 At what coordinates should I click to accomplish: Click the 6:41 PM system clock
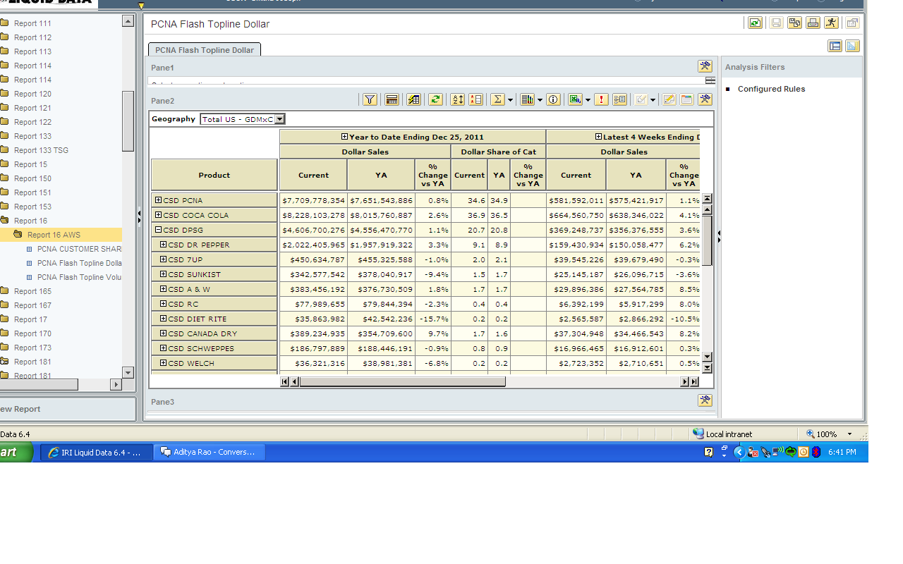coord(842,452)
